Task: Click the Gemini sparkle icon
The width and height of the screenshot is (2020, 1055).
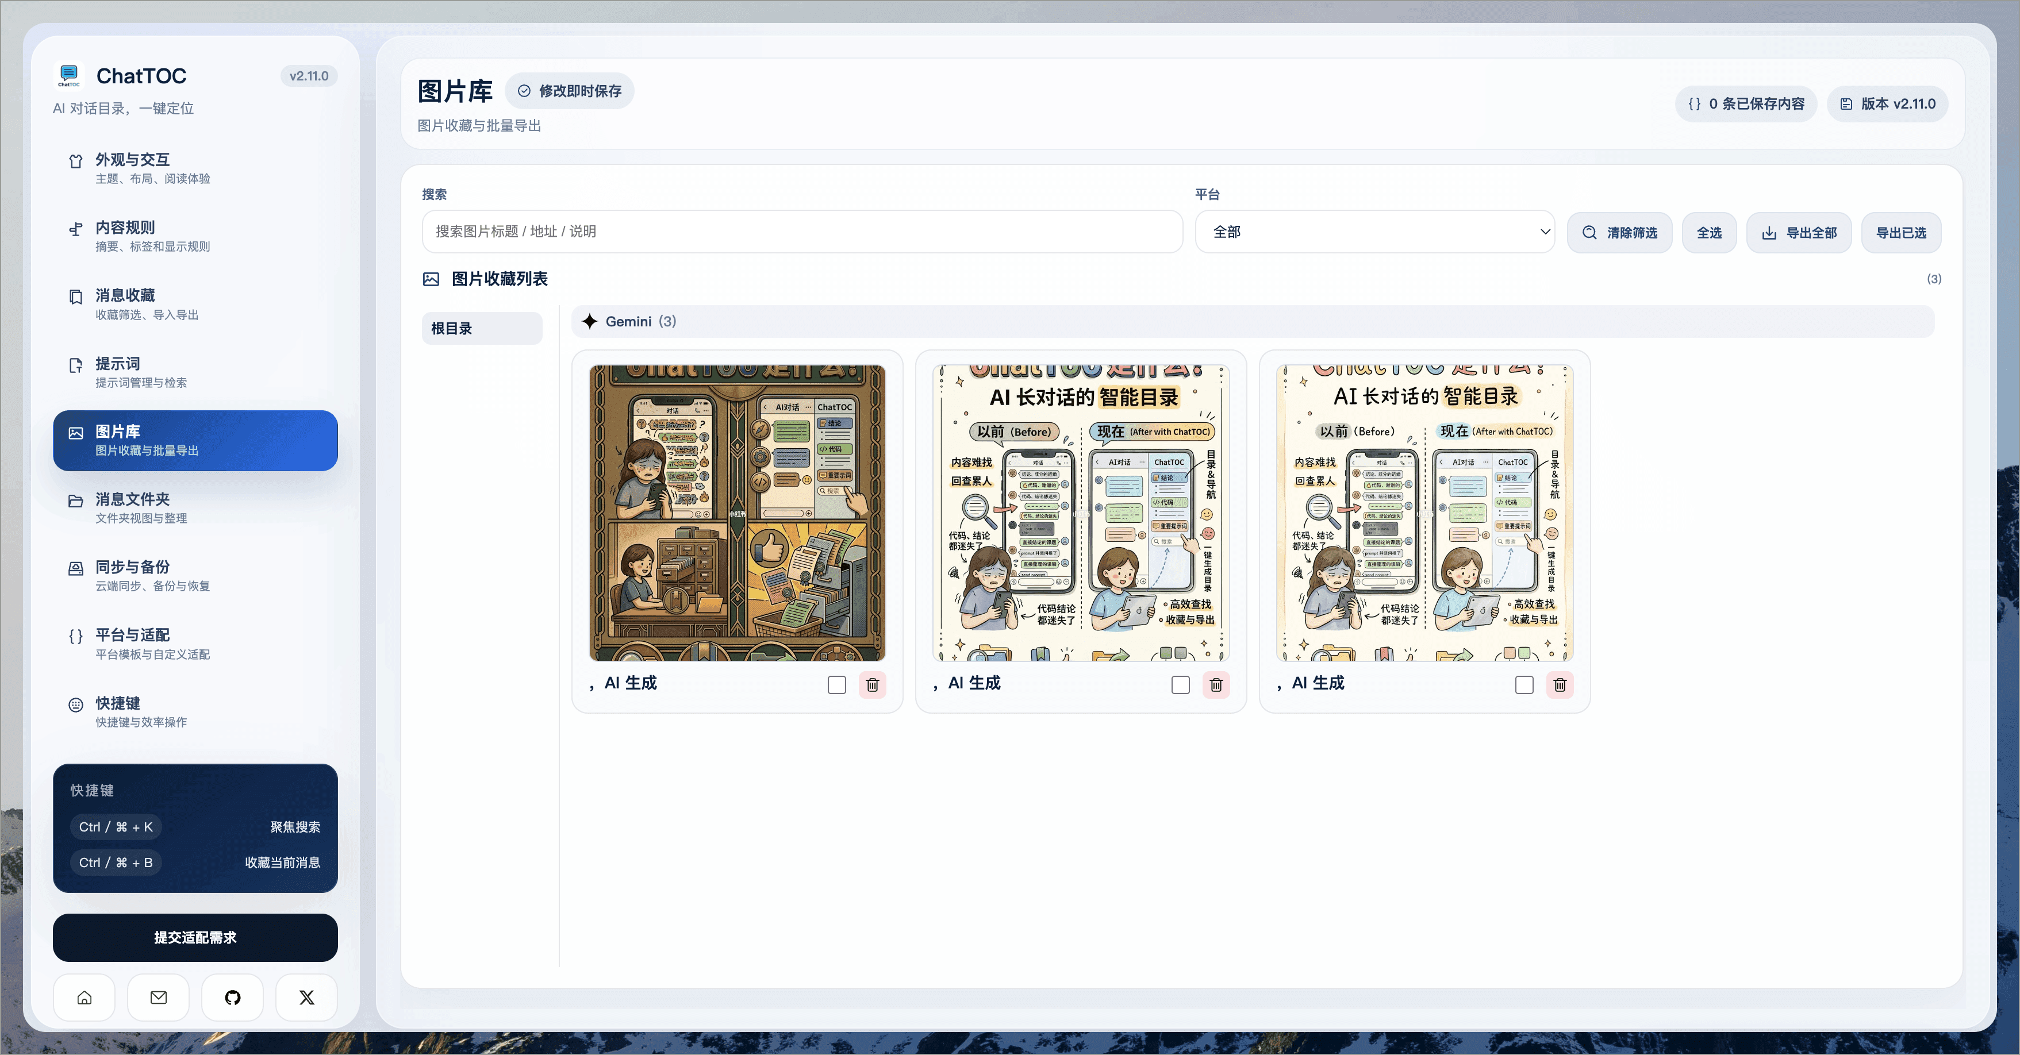Action: (x=590, y=321)
